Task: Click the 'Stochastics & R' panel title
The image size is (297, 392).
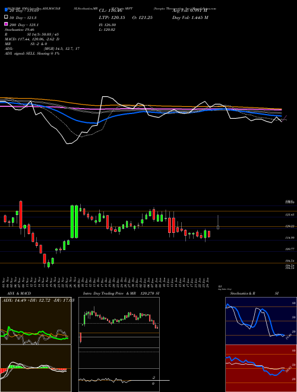Action: (242, 293)
